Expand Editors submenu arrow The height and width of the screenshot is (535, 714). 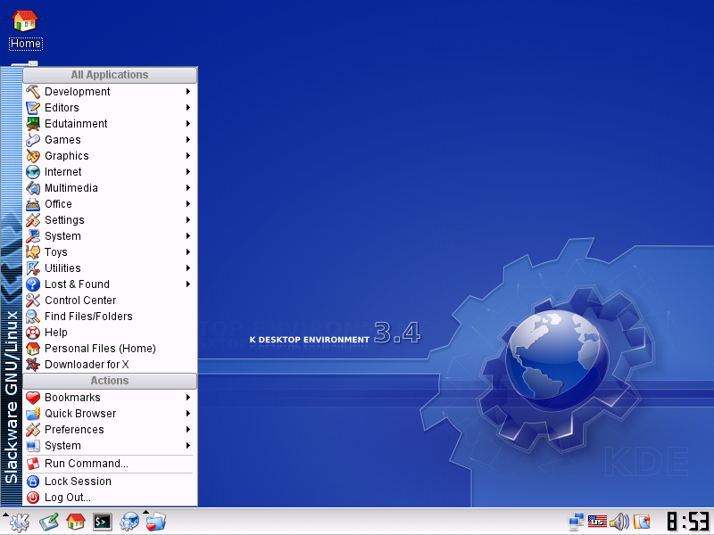click(x=187, y=108)
